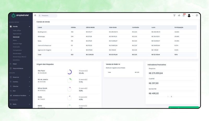
Task: Click the settings icon beside the bell
Action: [179, 15]
